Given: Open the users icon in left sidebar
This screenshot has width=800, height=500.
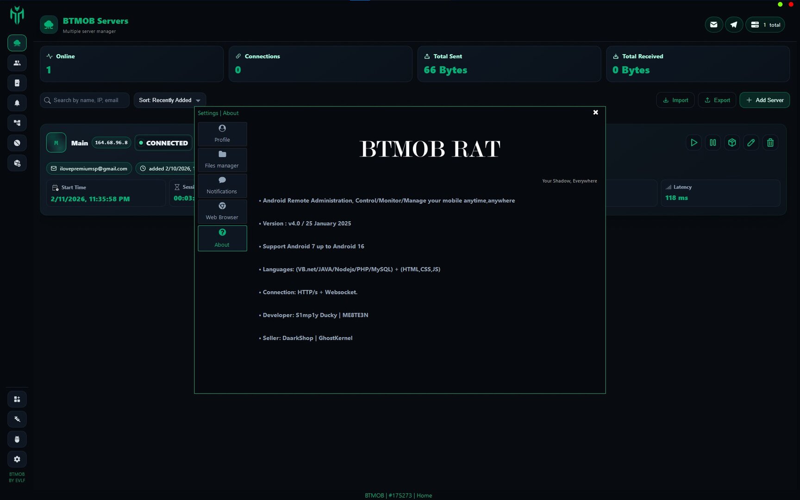Looking at the screenshot, I should tap(17, 63).
